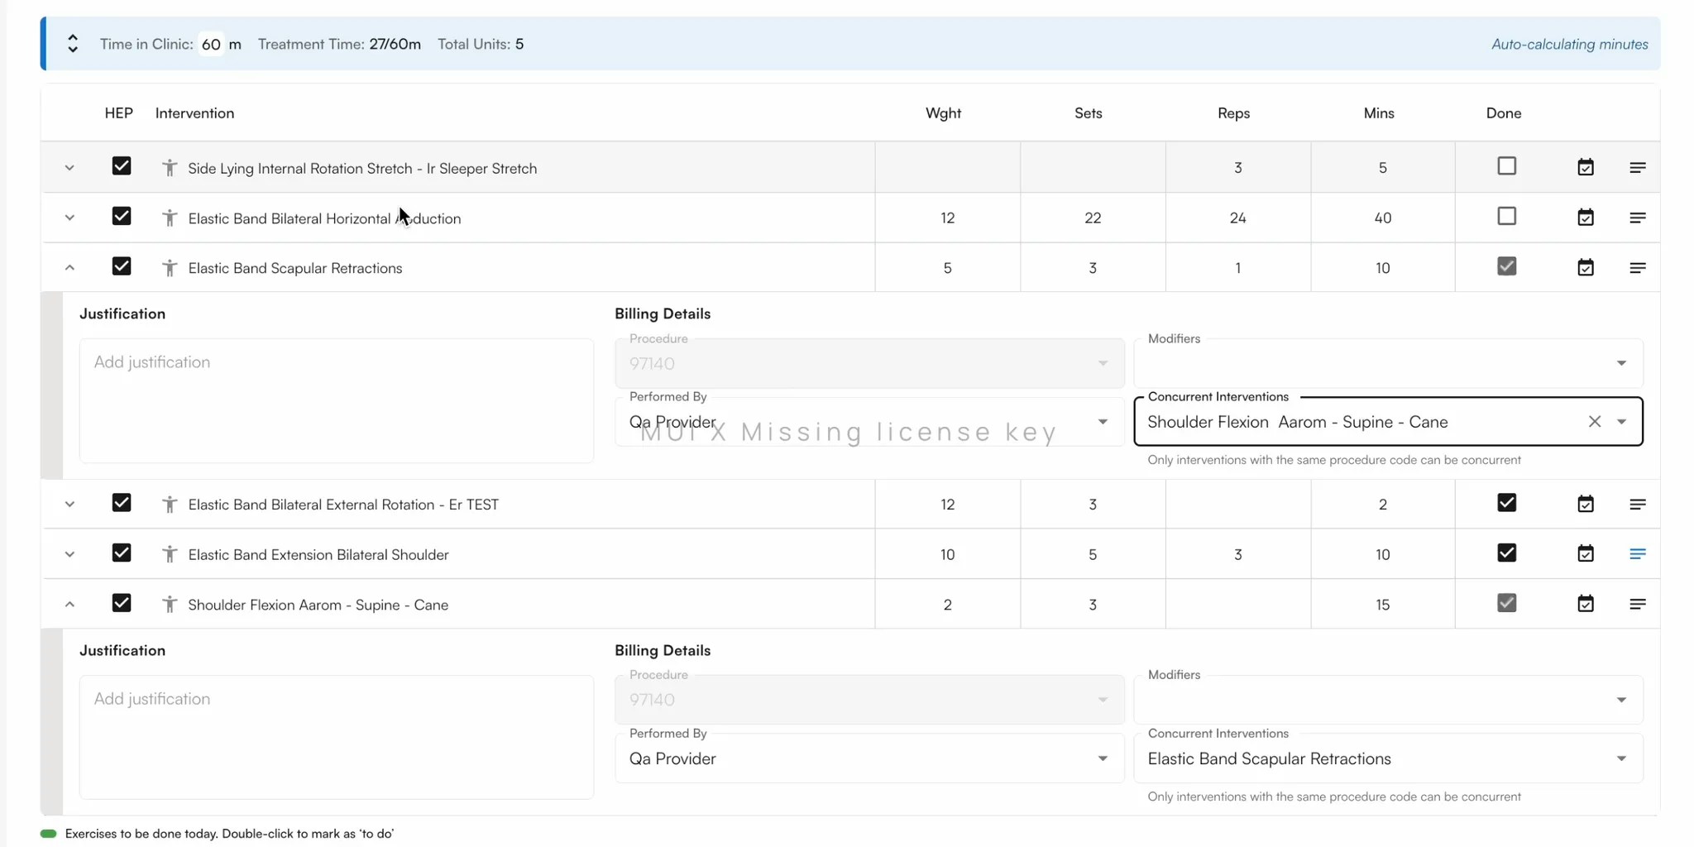Expand Elastic Band Bilateral Horizontal Abduction row
The image size is (1694, 847).
click(x=69, y=218)
